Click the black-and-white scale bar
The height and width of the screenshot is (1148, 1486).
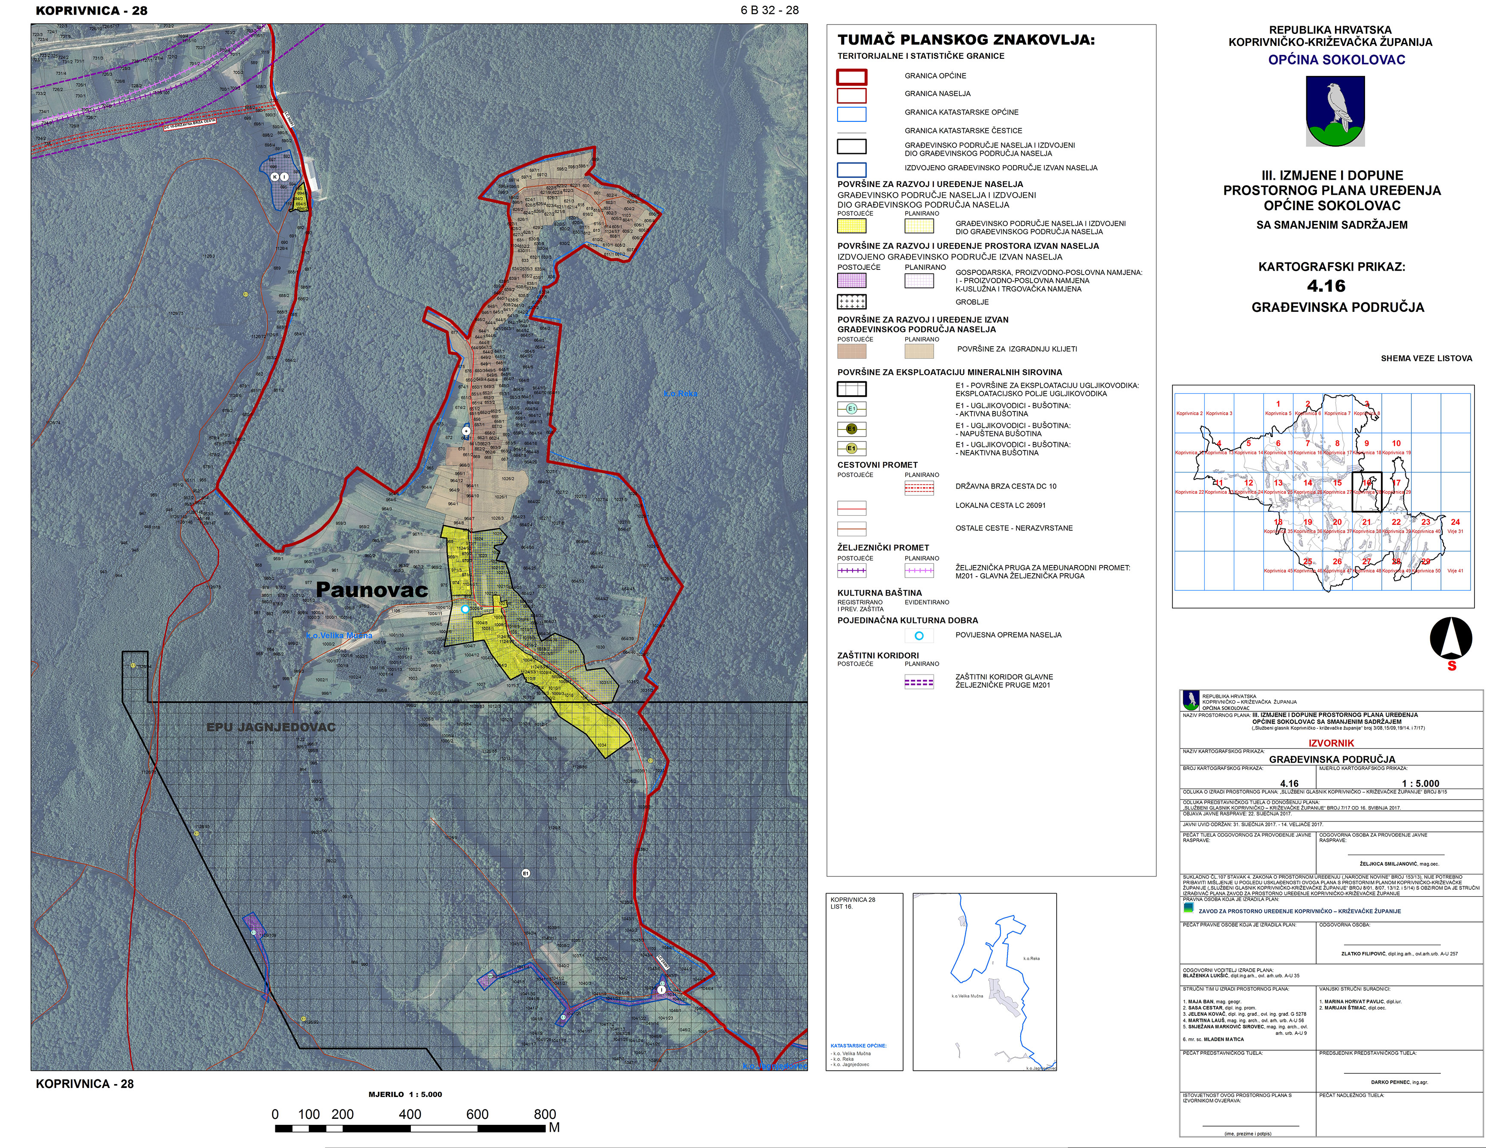point(411,1128)
